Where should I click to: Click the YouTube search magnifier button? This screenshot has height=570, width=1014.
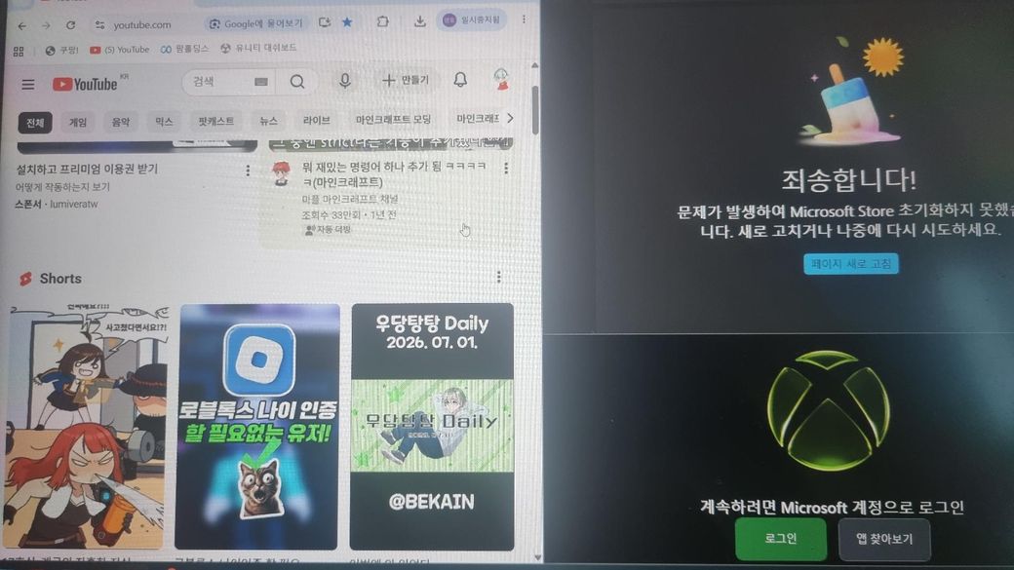[296, 82]
